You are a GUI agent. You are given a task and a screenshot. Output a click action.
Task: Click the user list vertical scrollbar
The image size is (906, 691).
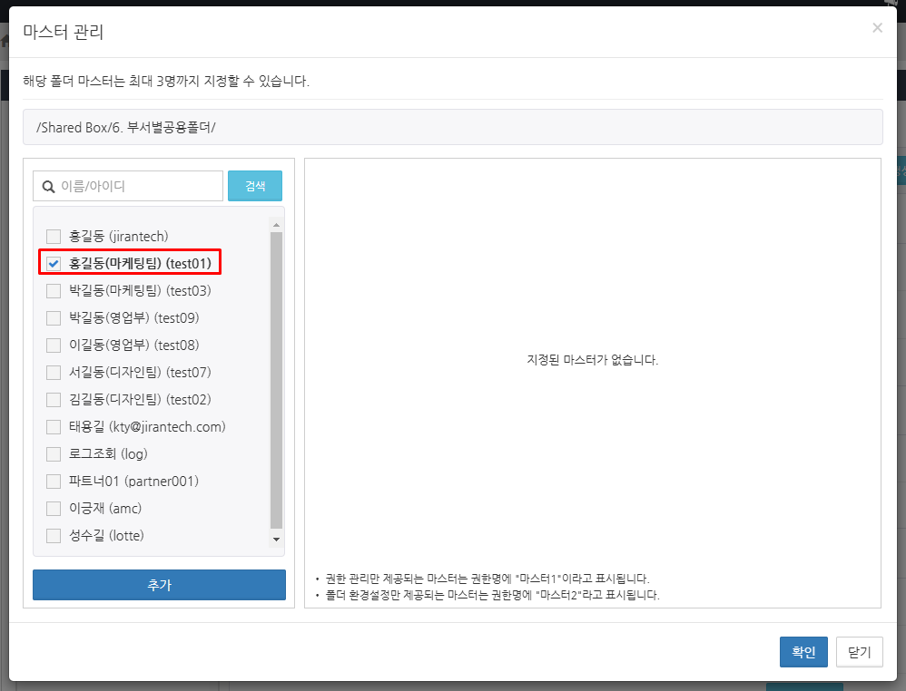pyautogui.click(x=277, y=381)
